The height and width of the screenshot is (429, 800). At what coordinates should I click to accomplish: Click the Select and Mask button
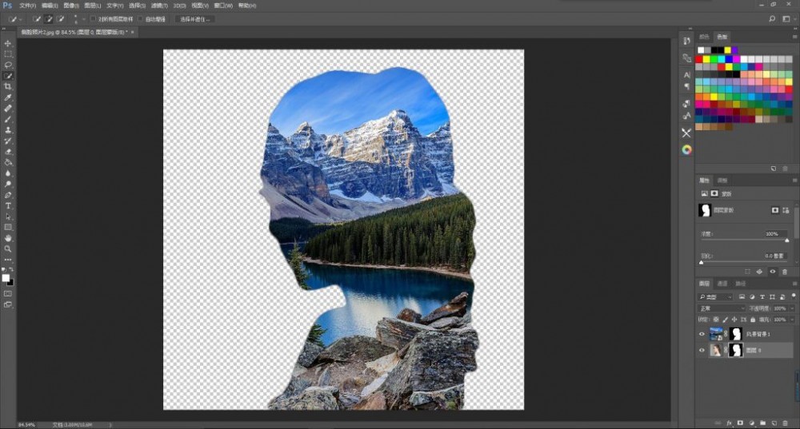pos(194,18)
